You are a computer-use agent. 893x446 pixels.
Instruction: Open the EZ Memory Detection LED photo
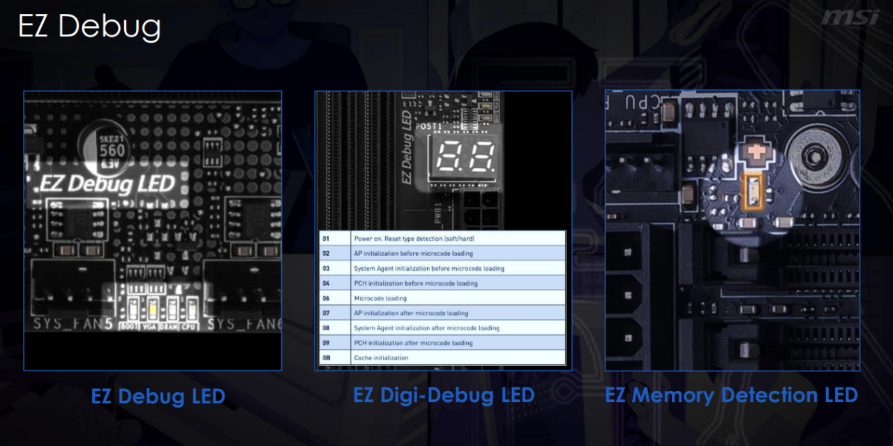(x=733, y=230)
